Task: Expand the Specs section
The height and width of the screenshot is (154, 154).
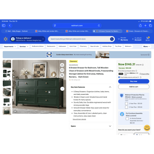Action: click(x=110, y=126)
